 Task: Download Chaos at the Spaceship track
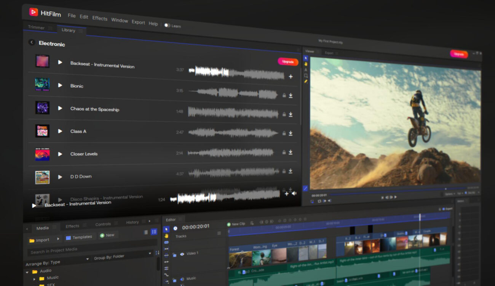[x=291, y=114]
